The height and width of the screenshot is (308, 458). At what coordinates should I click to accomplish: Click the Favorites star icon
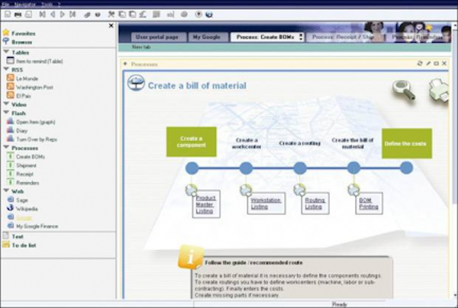tap(6, 33)
